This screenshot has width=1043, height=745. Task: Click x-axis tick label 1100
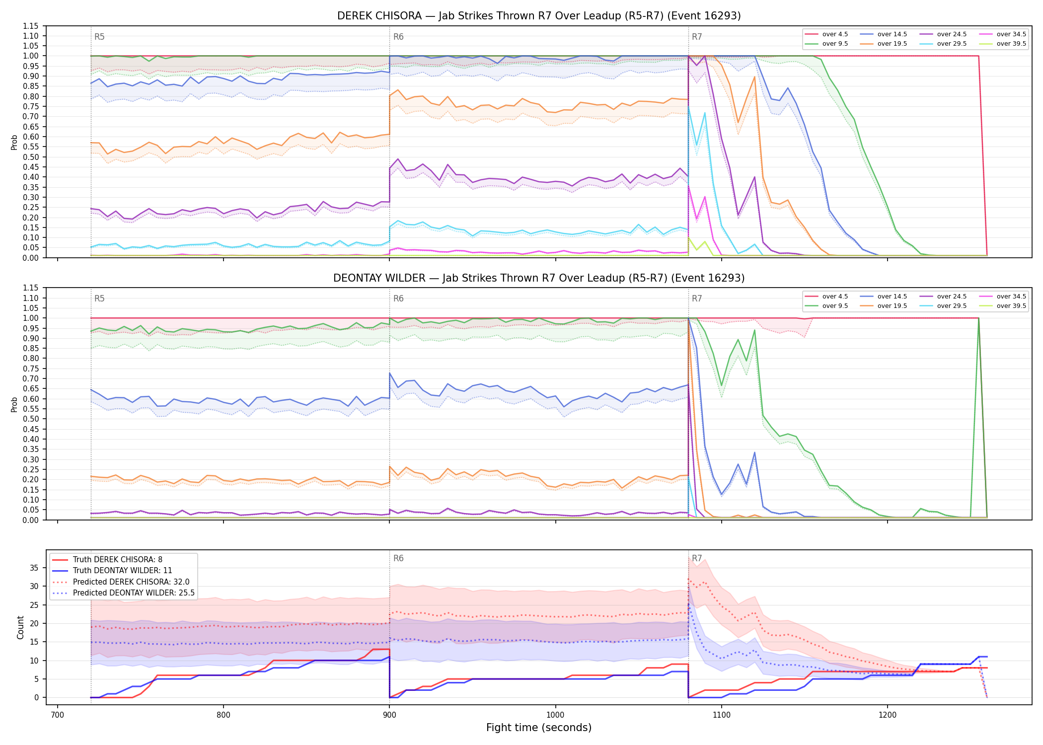tap(722, 715)
